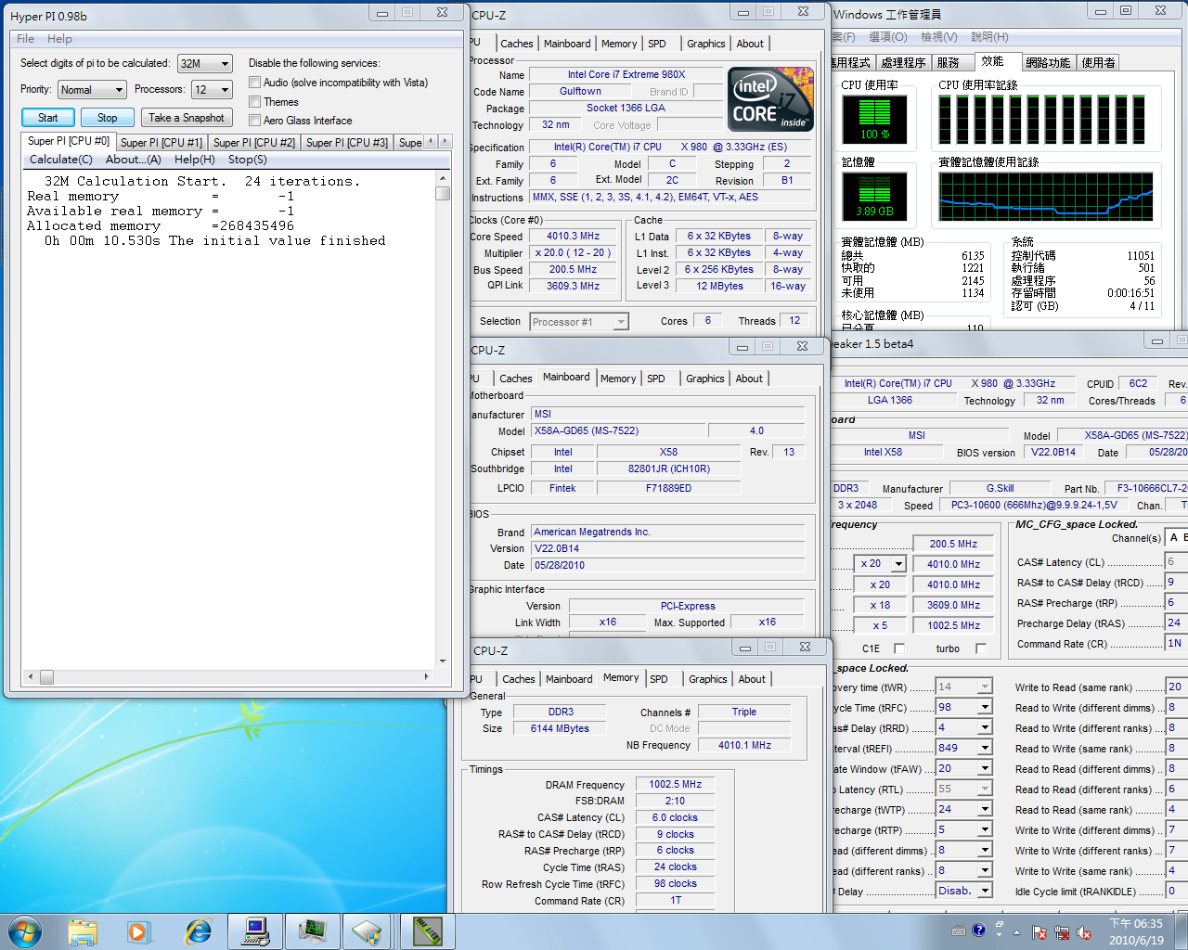Click the DRAM Frequency 1002.5 MHz value
Screen dimensions: 1188x950
pos(675,784)
